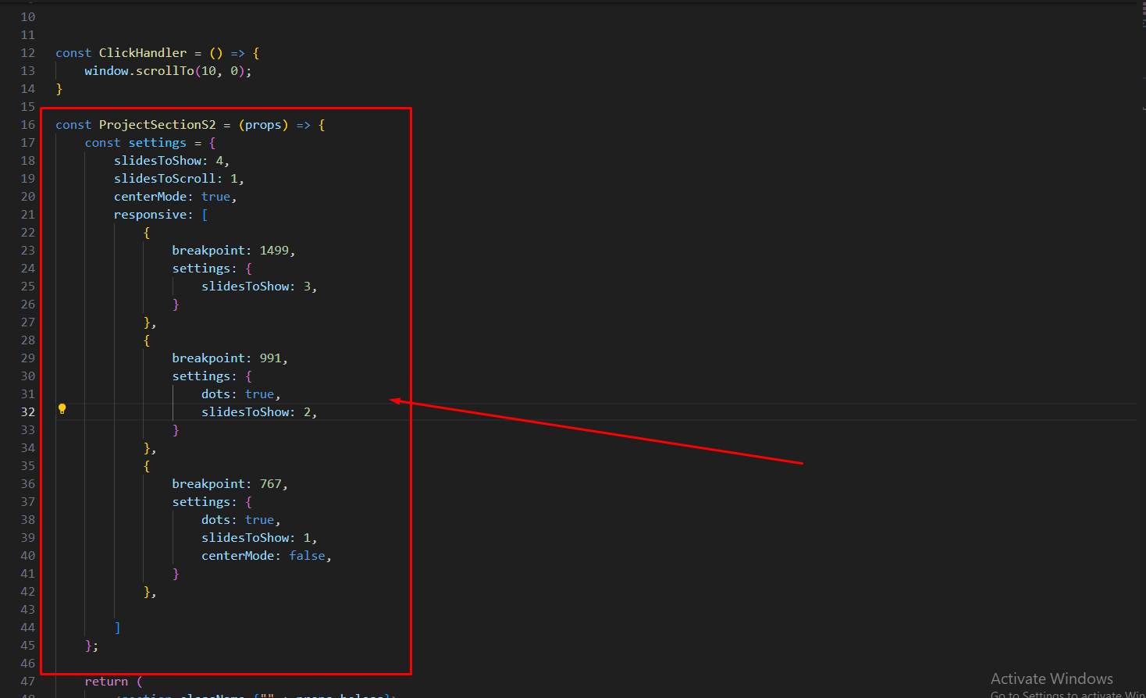1146x698 pixels.
Task: Click line number 40 in the gutter
Action: pyautogui.click(x=28, y=556)
